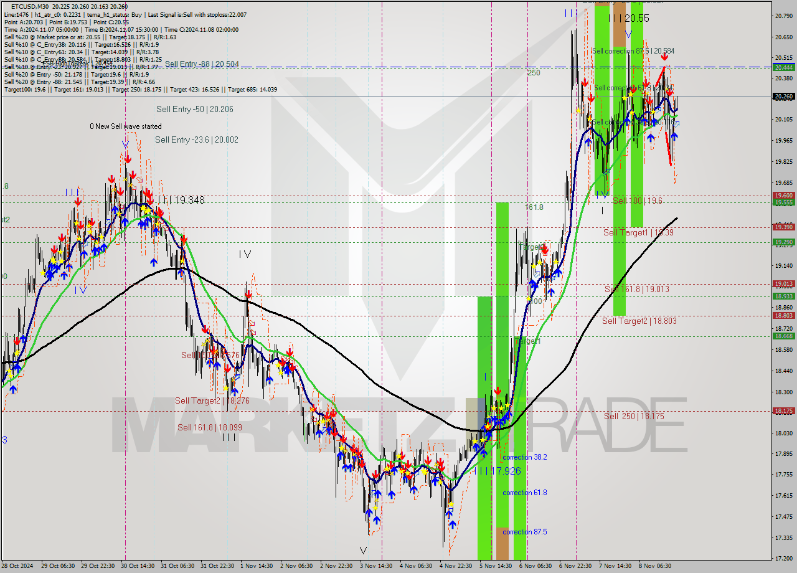This screenshot has width=797, height=573.
Task: Click the 20.790 price axis value
Action: point(783,16)
